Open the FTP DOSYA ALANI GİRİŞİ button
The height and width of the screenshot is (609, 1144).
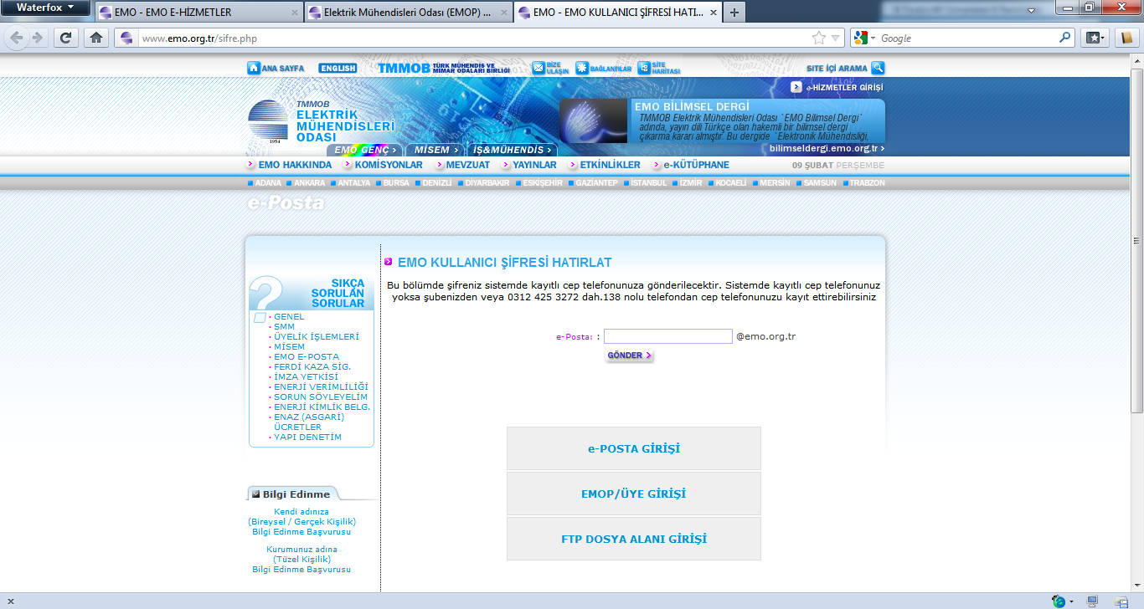pos(634,539)
